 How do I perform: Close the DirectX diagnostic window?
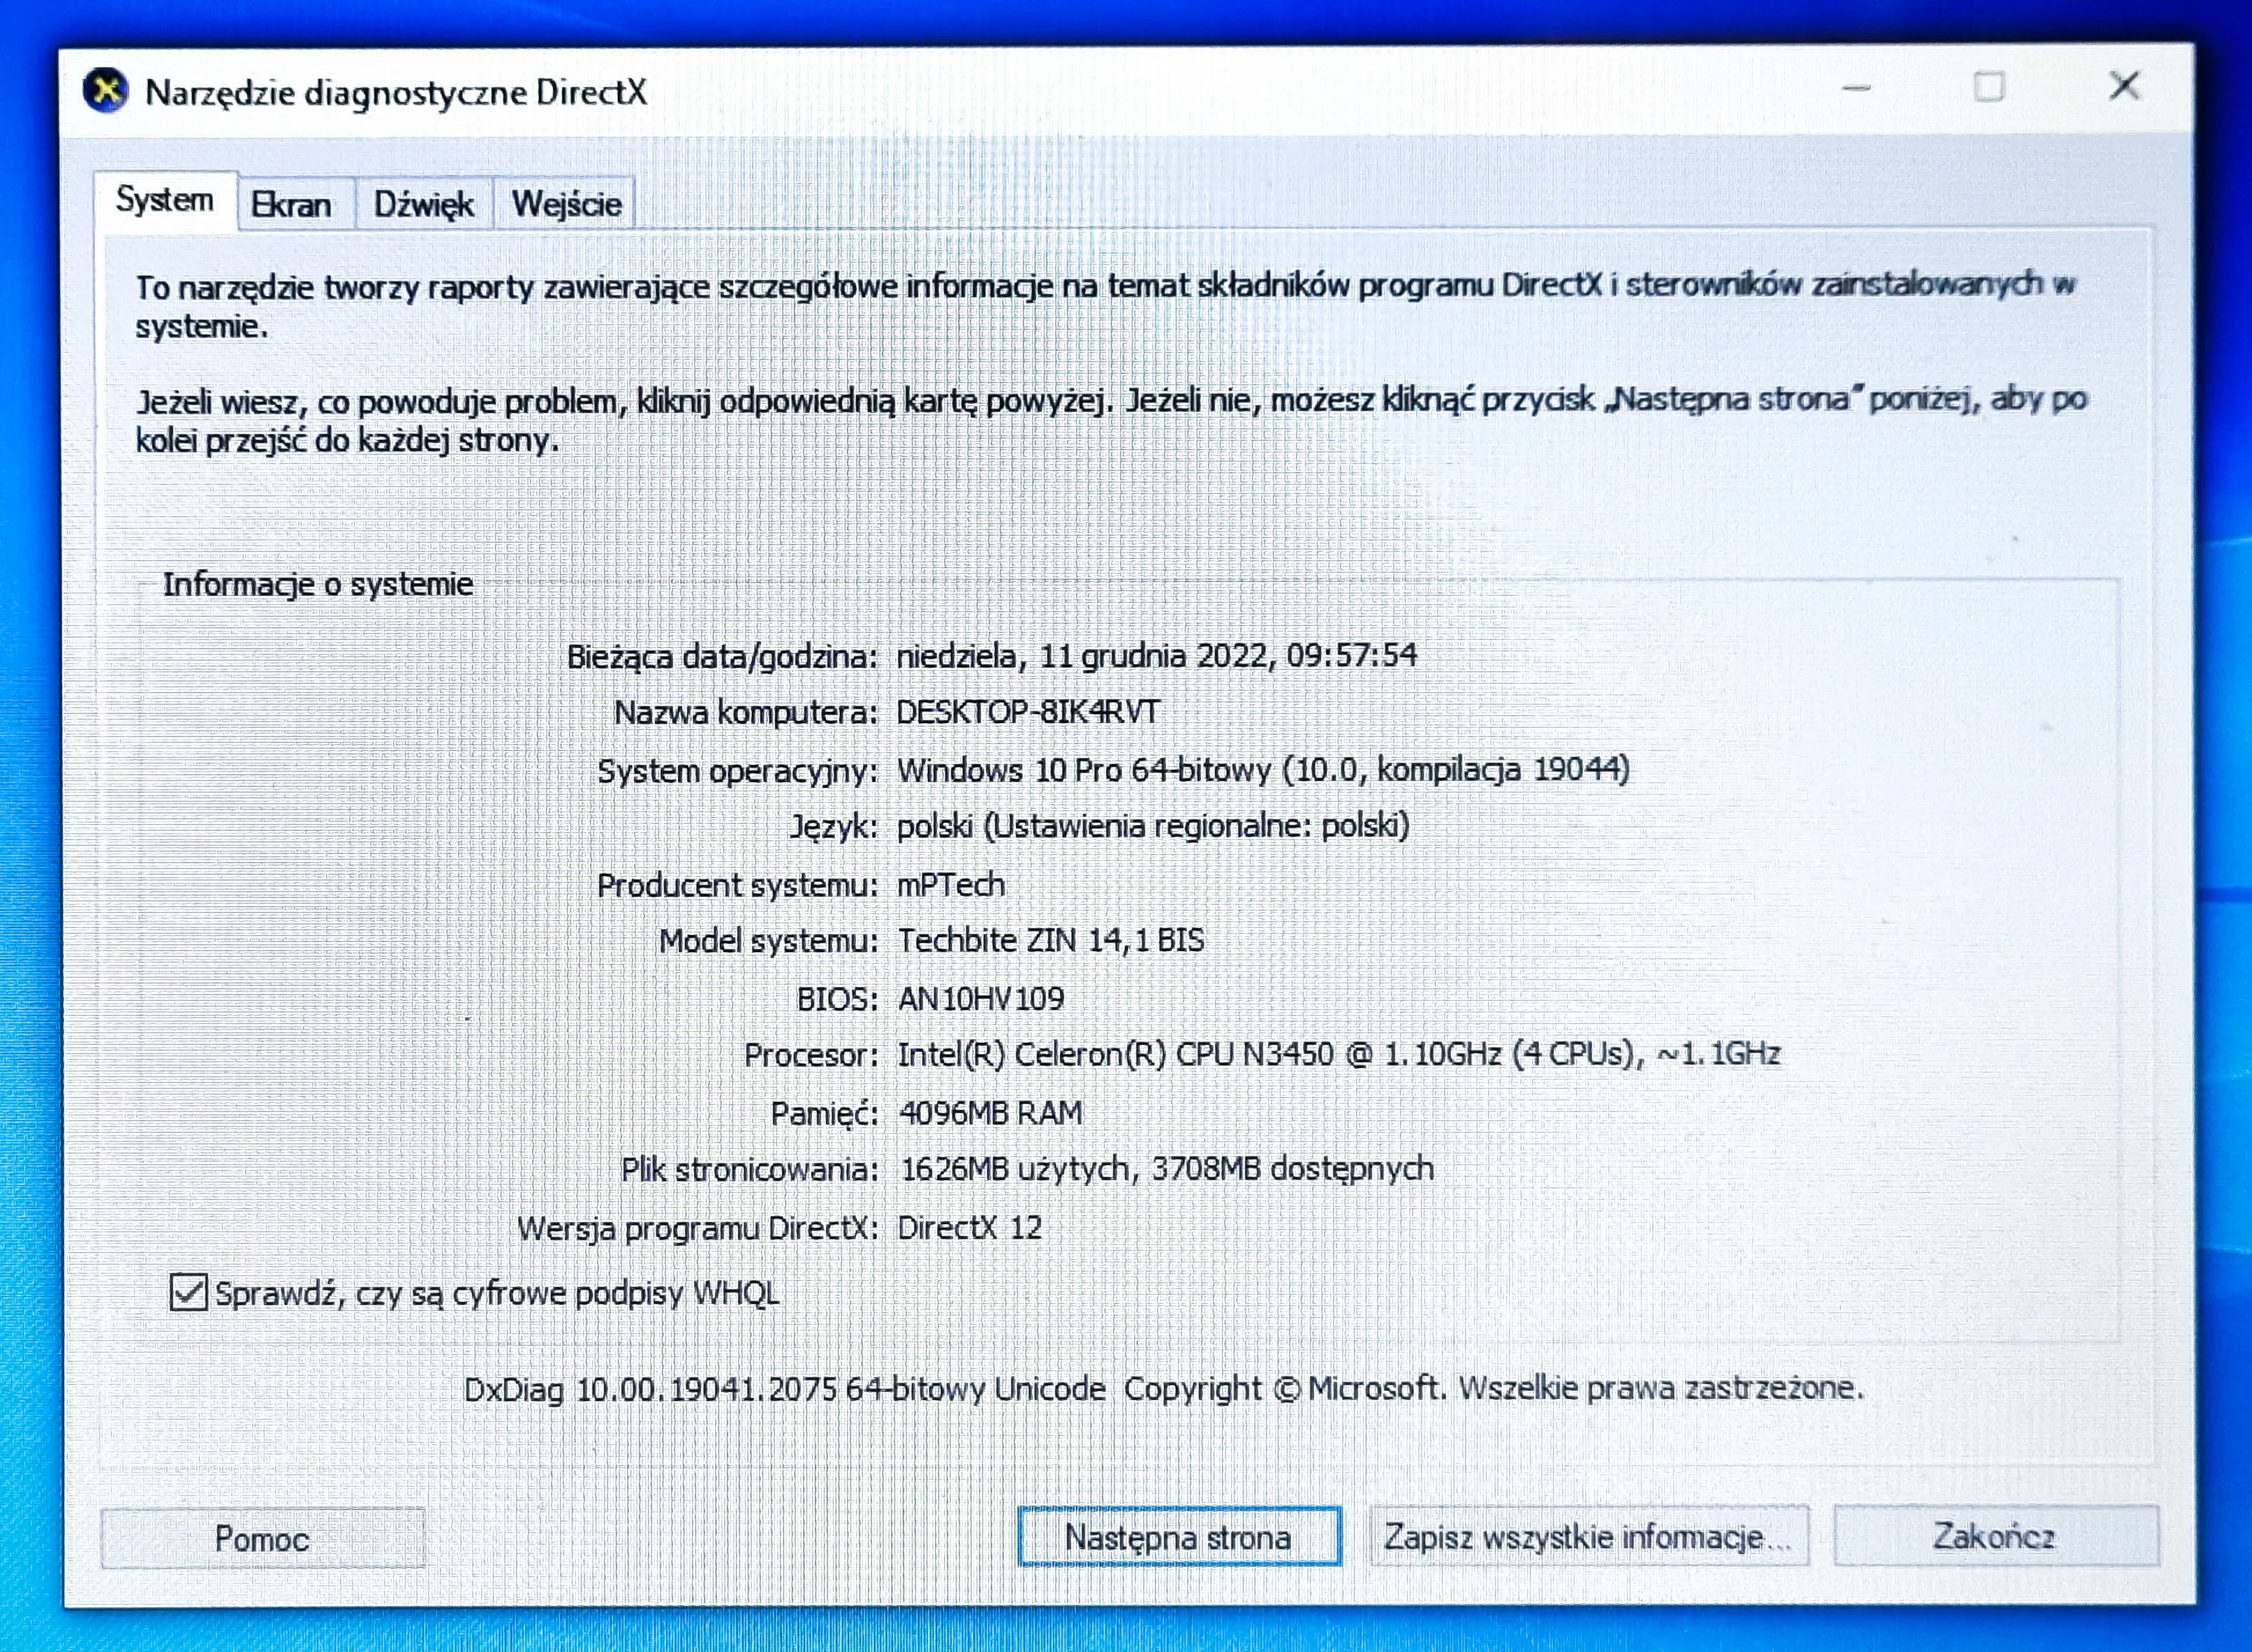(x=2125, y=86)
